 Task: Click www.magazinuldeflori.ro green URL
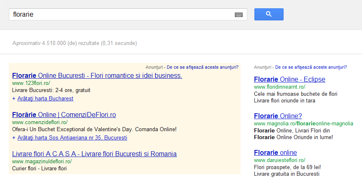click(42, 161)
